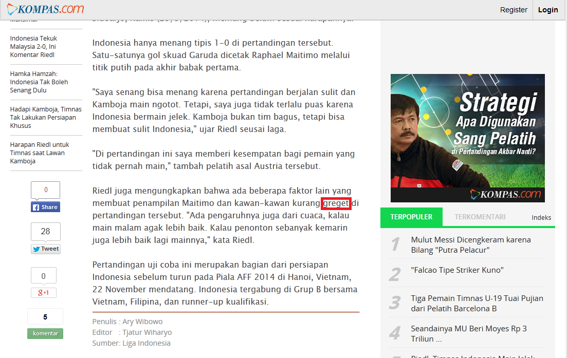567x358 pixels.
Task: Open the Kompas.com logo homepage
Action: 46,9
